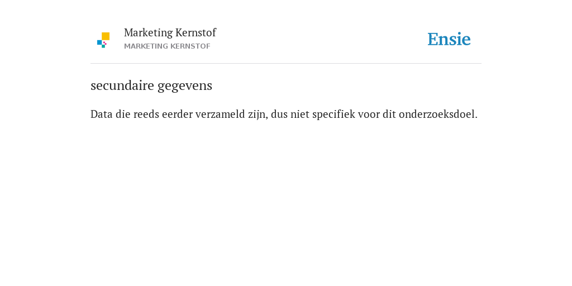
Task: Click the uppercase MARKETING KERNSTOF subtitle
Action: (167, 46)
